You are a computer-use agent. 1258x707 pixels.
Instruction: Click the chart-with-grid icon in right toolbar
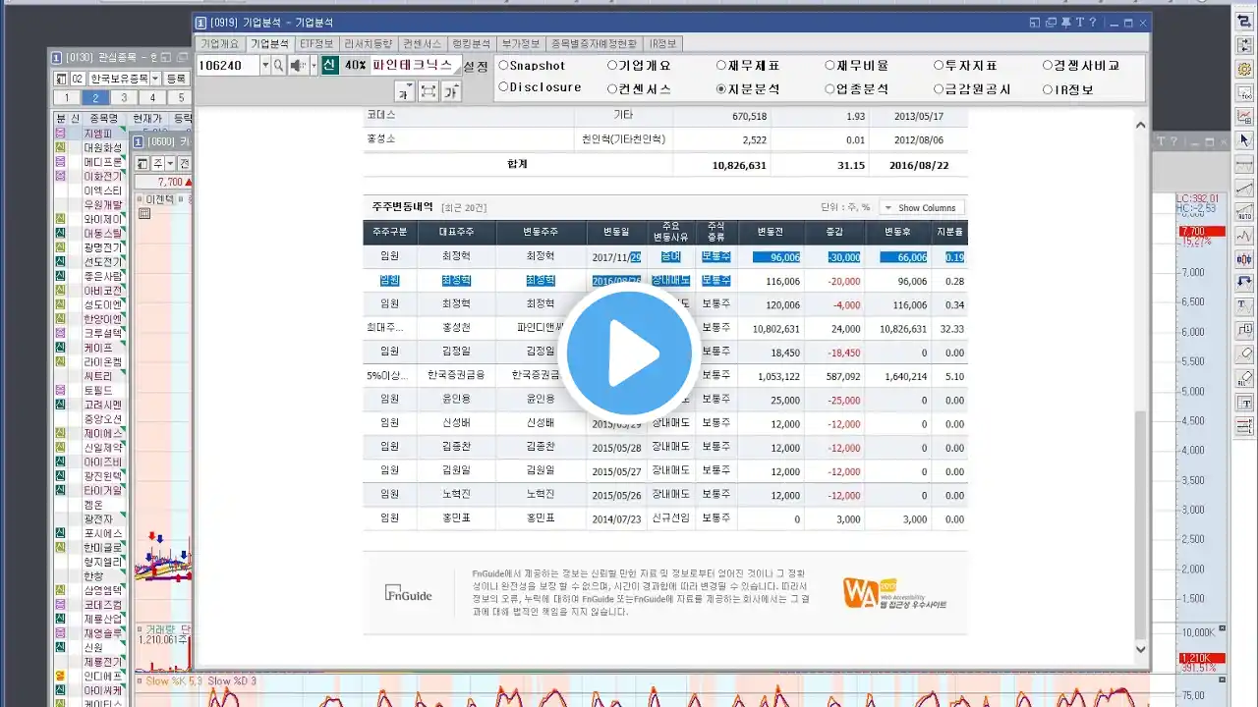pos(1244,117)
